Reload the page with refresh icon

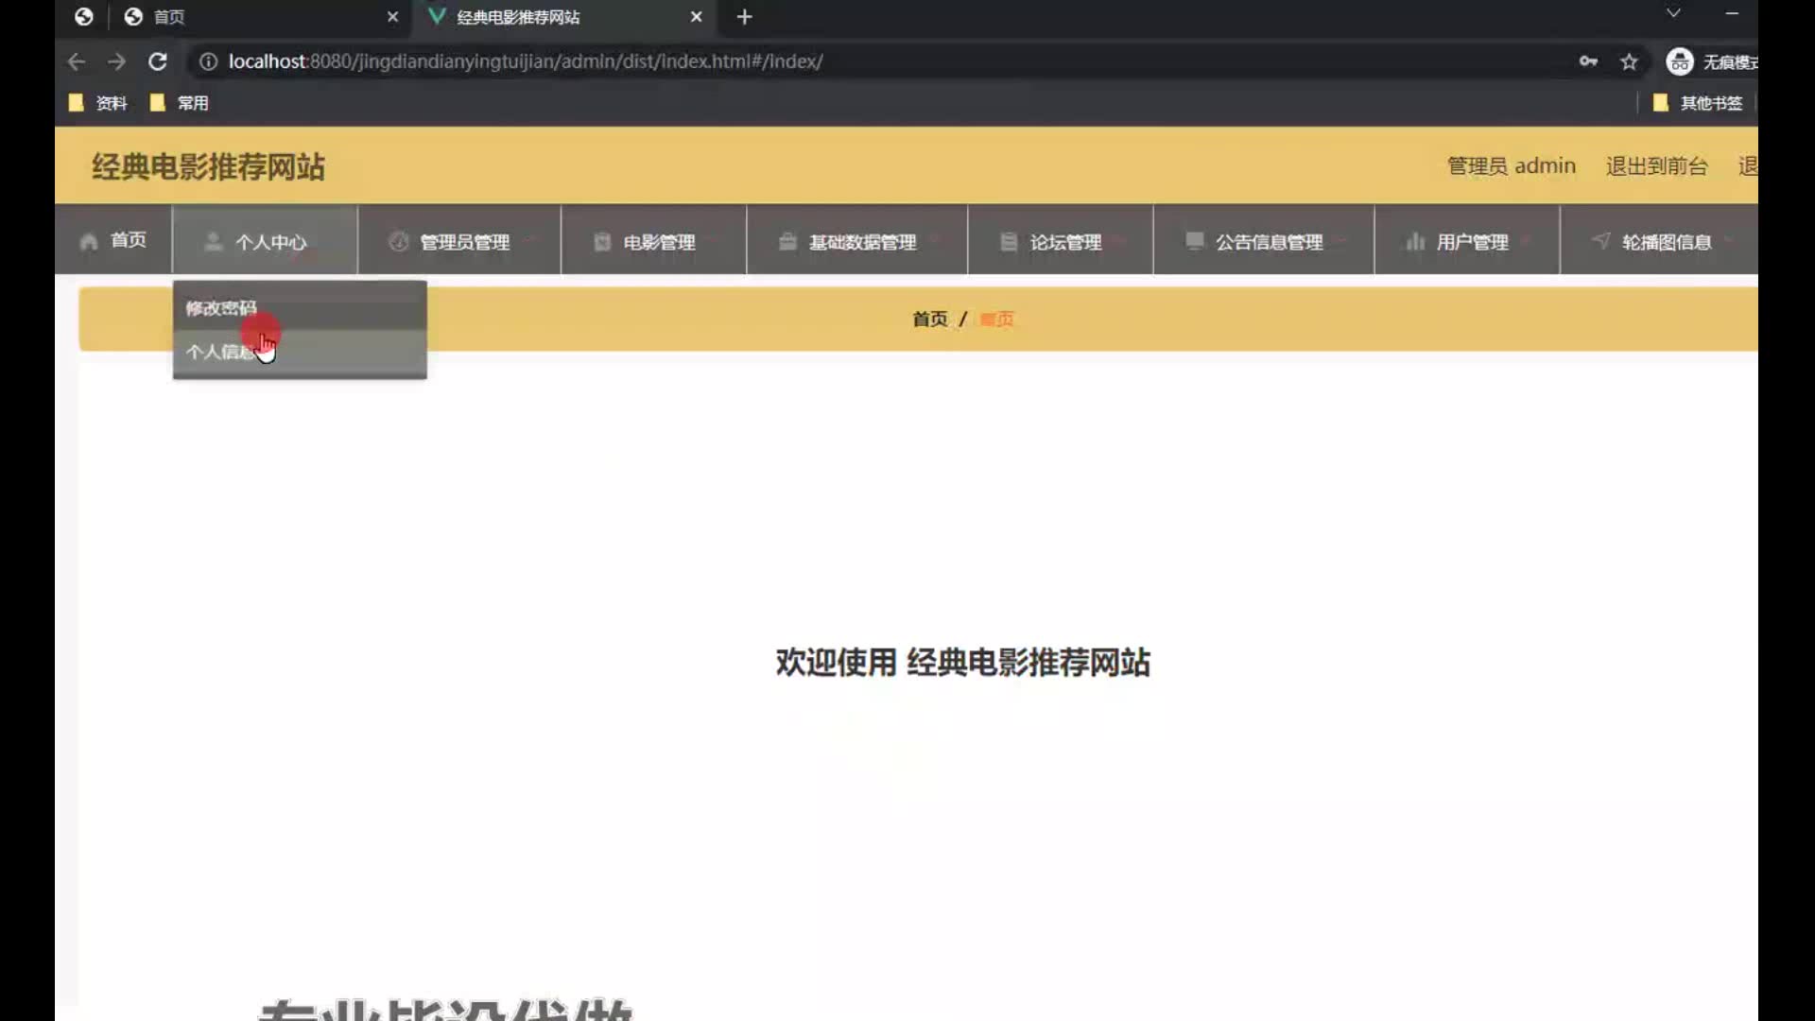158,61
